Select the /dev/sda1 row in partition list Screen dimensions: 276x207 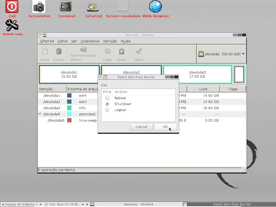(142, 95)
